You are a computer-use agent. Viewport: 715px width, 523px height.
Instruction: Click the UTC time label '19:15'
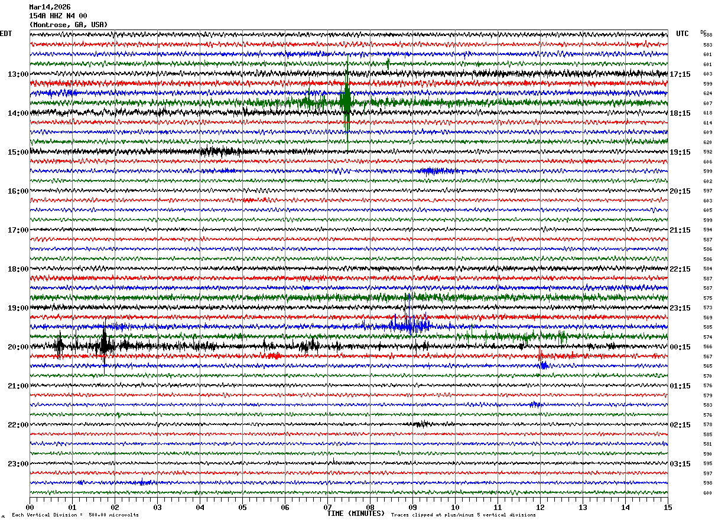click(x=680, y=152)
